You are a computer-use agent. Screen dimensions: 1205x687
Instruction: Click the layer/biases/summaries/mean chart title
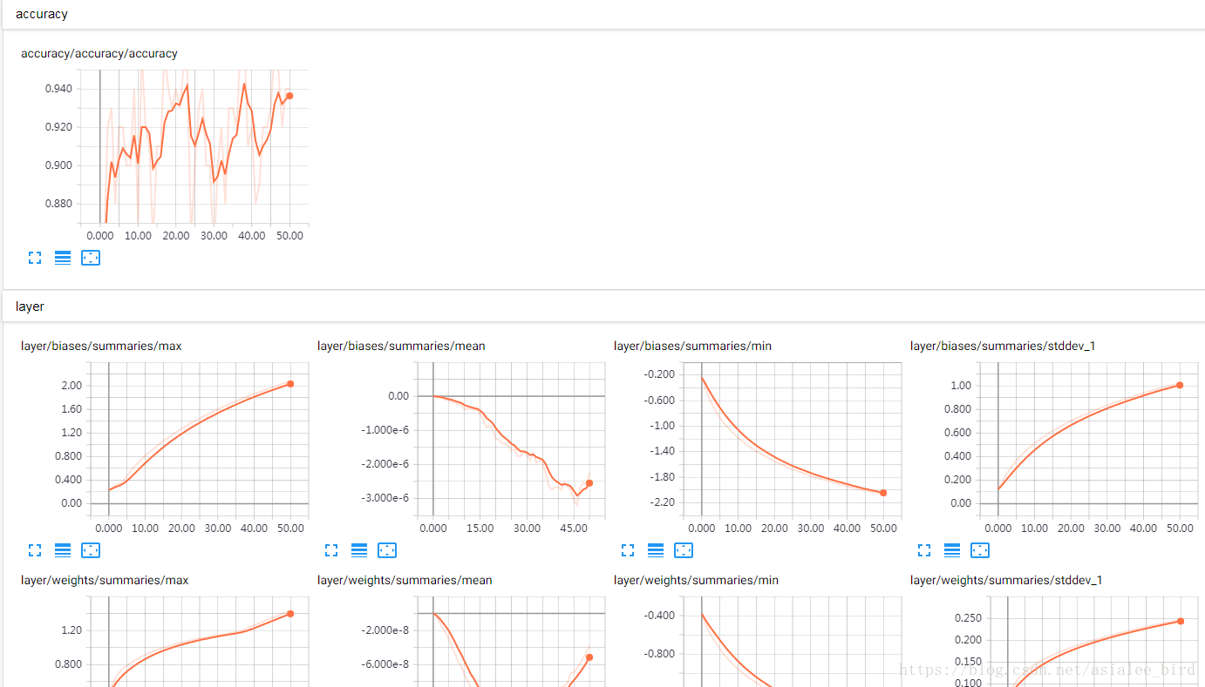pyautogui.click(x=401, y=347)
